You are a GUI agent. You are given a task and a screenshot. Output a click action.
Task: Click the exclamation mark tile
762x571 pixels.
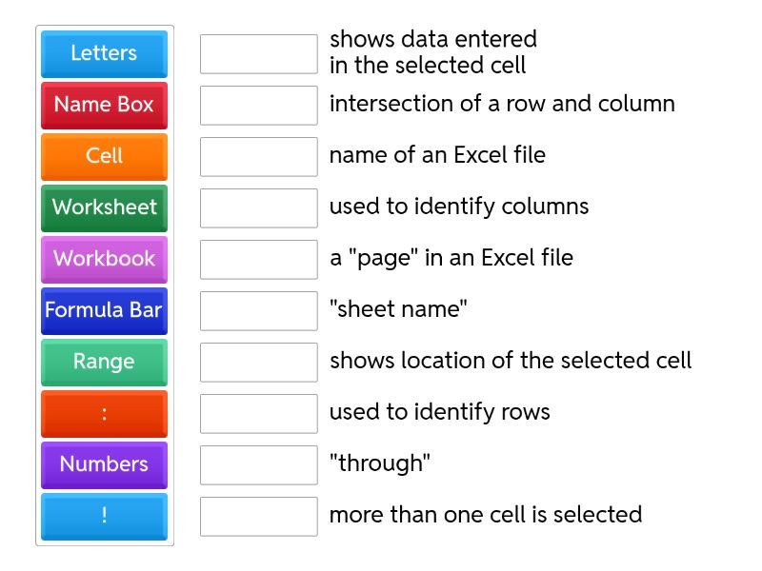pos(104,516)
